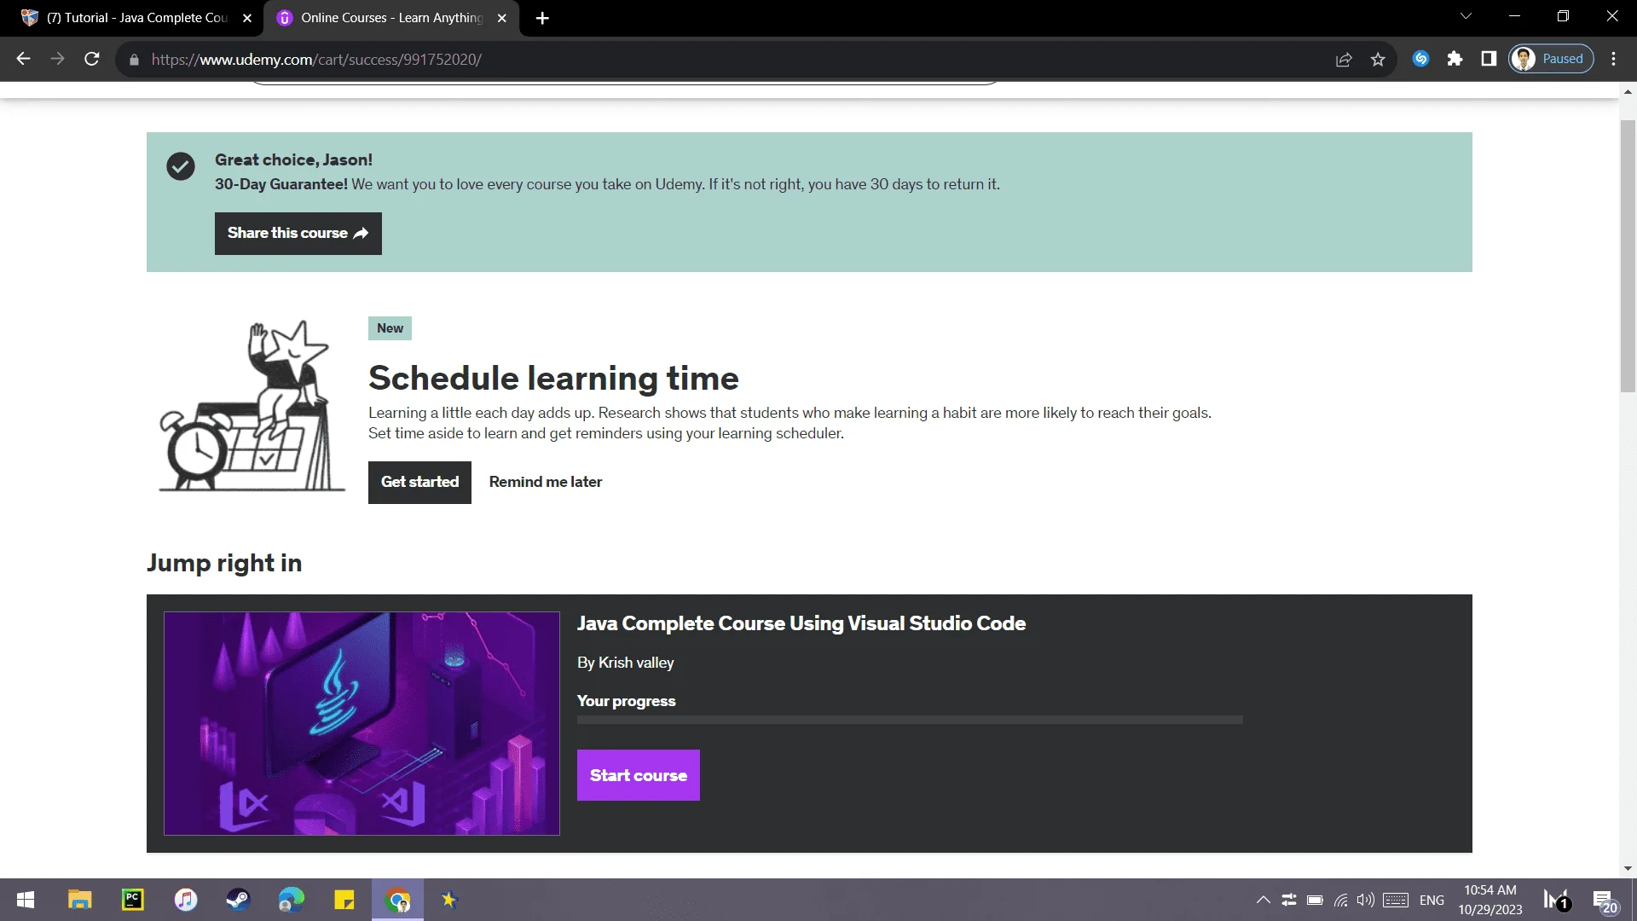Switch to the Tutorial - Java Complete Course tab
The width and height of the screenshot is (1637, 921).
[x=136, y=18]
